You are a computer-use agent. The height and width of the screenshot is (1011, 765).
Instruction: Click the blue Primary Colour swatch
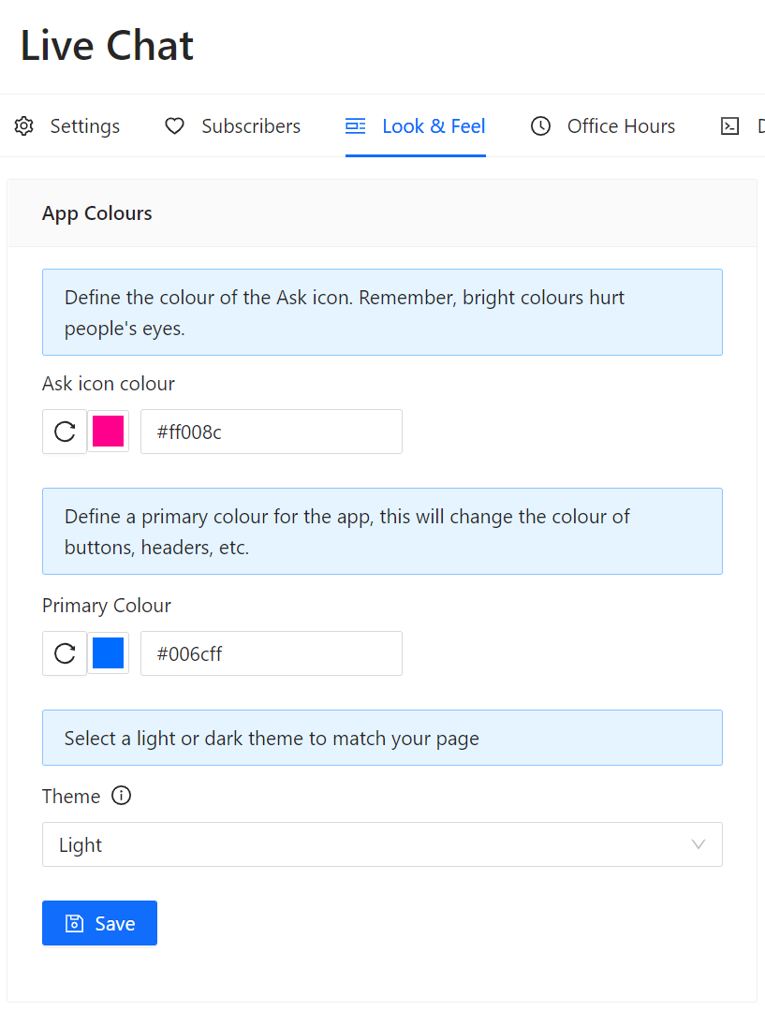tap(109, 653)
